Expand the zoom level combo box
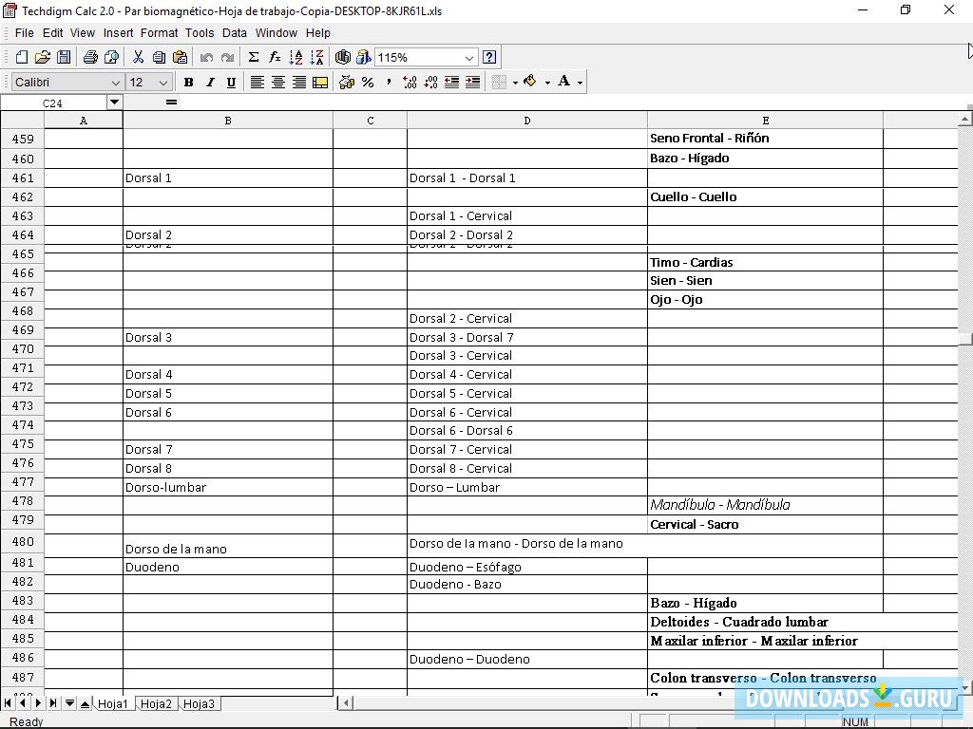 (467, 57)
